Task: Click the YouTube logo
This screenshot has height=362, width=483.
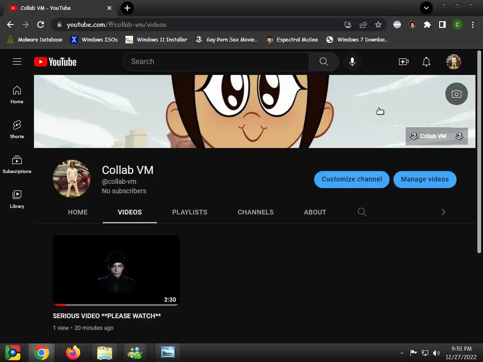Action: coord(55,62)
